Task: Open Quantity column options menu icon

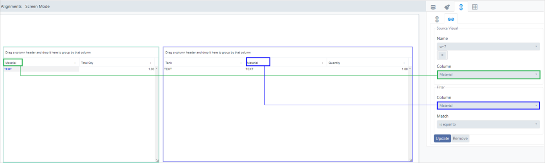Action: (x=404, y=63)
